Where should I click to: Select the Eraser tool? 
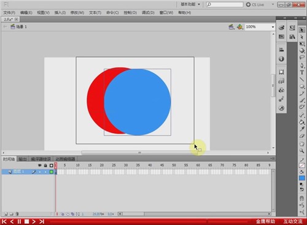click(x=302, y=136)
